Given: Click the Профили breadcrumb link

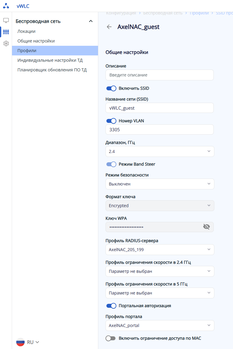Looking at the screenshot, I should [x=199, y=13].
